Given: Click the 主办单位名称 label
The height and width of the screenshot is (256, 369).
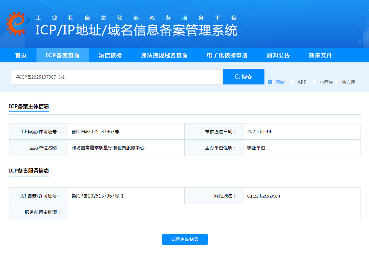Looking at the screenshot, I should (x=45, y=148).
